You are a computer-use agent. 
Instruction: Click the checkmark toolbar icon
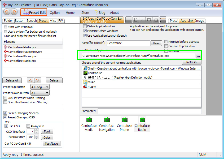(x=142, y=20)
